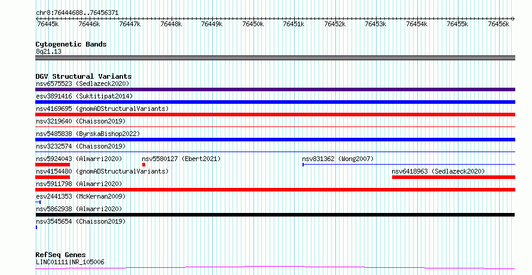Click the 76446k ruler tick label

coord(89,24)
